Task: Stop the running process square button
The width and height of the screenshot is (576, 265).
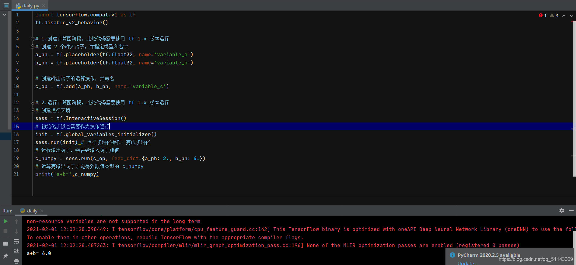Action: pyautogui.click(x=5, y=231)
